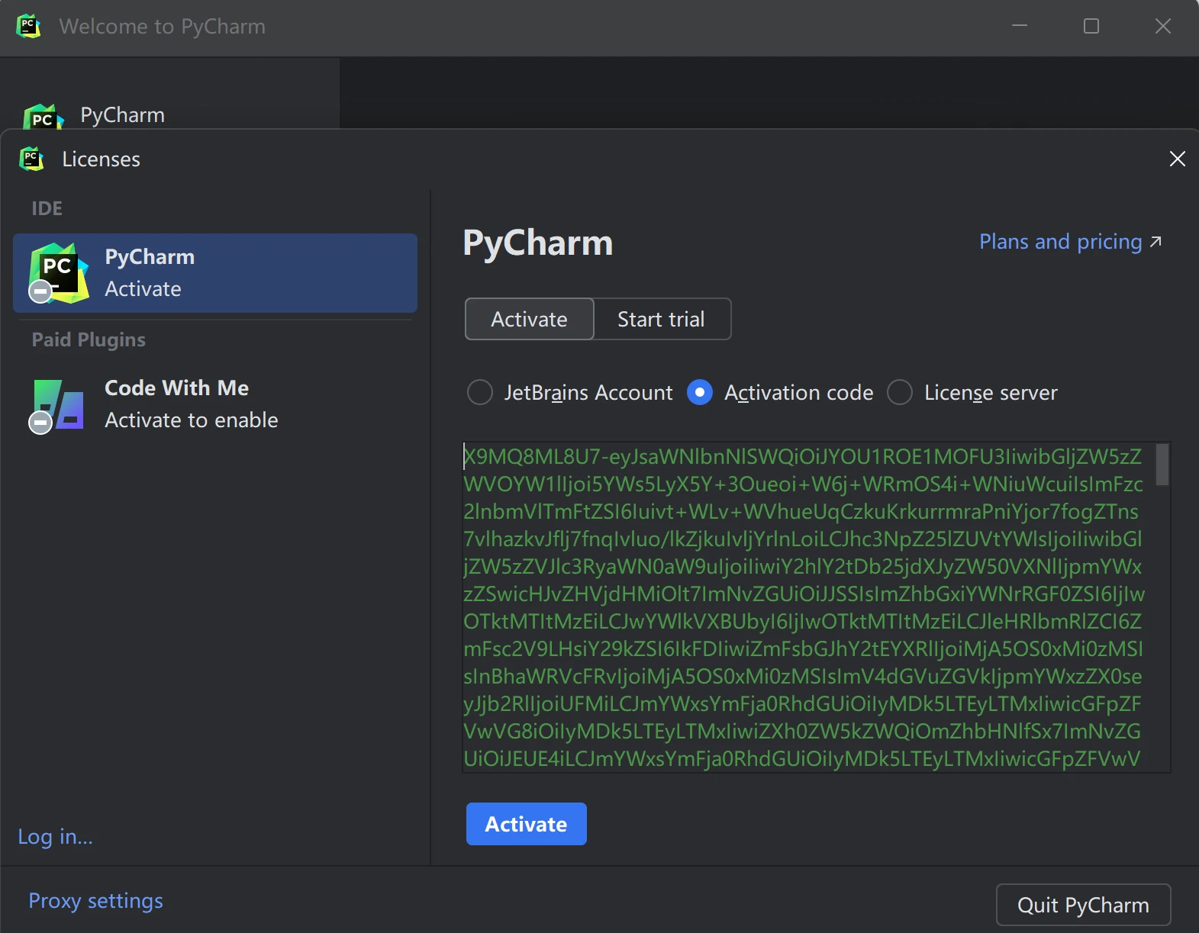1199x933 pixels.
Task: Close the Licenses dialog
Action: coord(1177,159)
